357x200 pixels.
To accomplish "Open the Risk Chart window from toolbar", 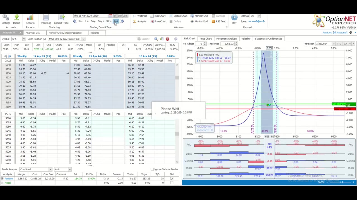I will tap(158, 16).
